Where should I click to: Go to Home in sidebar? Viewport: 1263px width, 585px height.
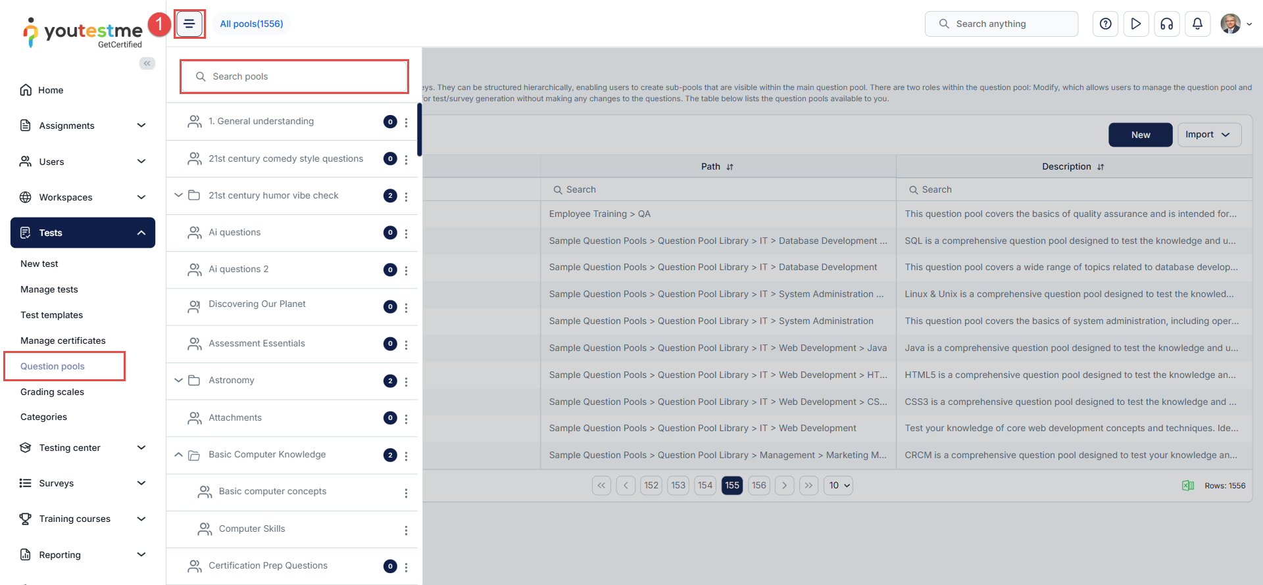51,90
